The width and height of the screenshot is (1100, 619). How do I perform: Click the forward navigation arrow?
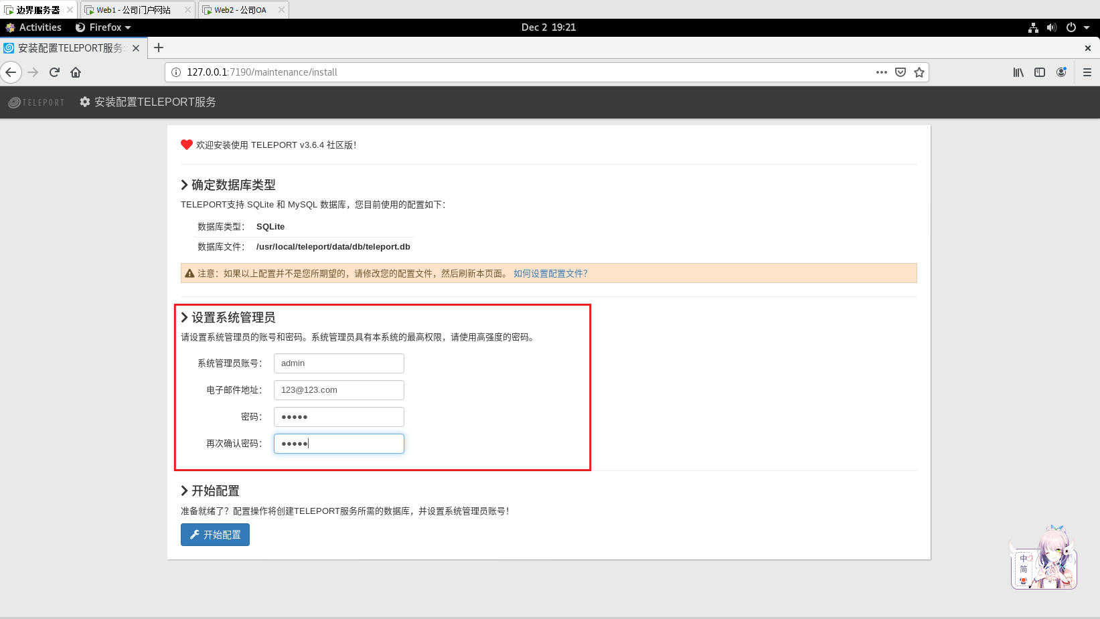tap(33, 72)
